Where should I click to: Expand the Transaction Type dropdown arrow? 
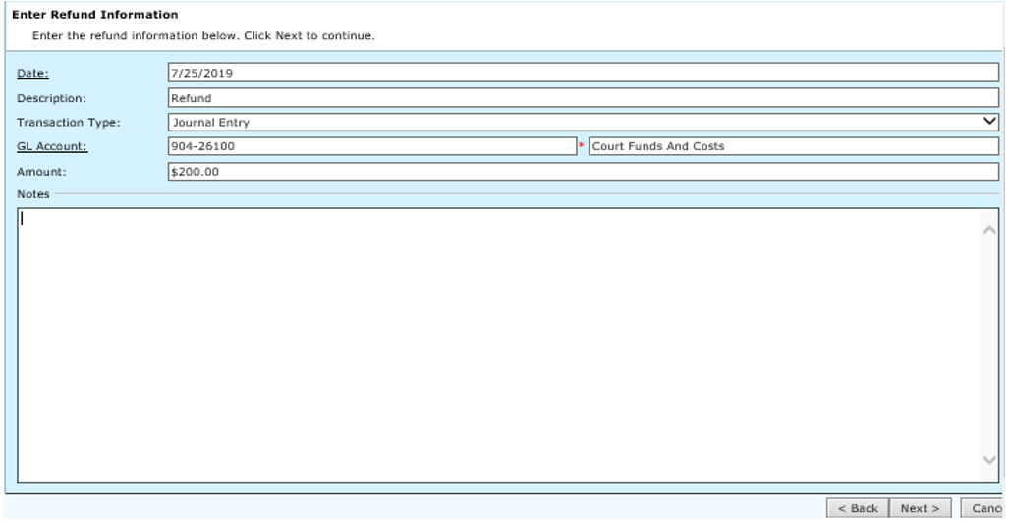[x=989, y=122]
